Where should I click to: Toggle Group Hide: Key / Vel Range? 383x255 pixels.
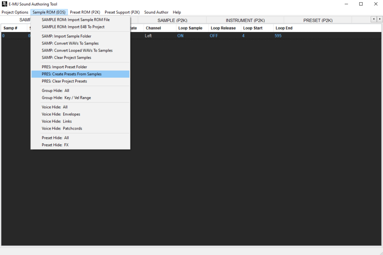pyautogui.click(x=80, y=98)
